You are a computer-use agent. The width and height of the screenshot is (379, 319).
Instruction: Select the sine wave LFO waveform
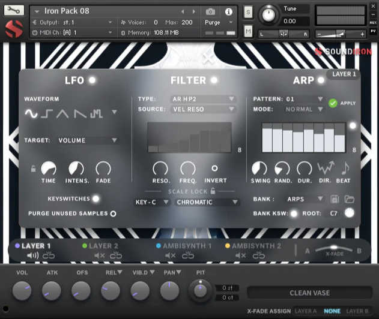(31, 113)
